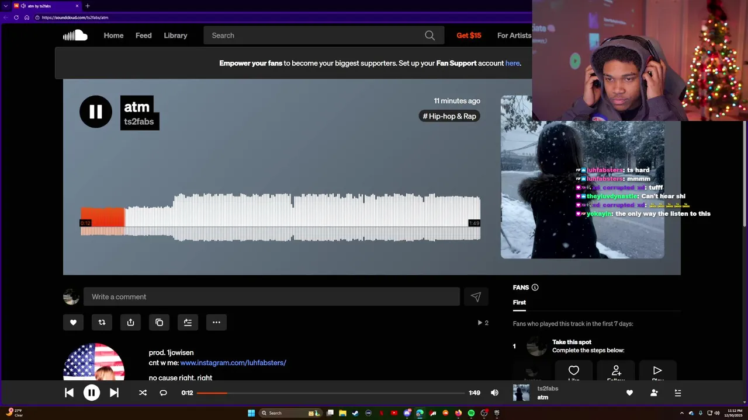Click the FANS info icon
The image size is (748, 420).
click(535, 288)
